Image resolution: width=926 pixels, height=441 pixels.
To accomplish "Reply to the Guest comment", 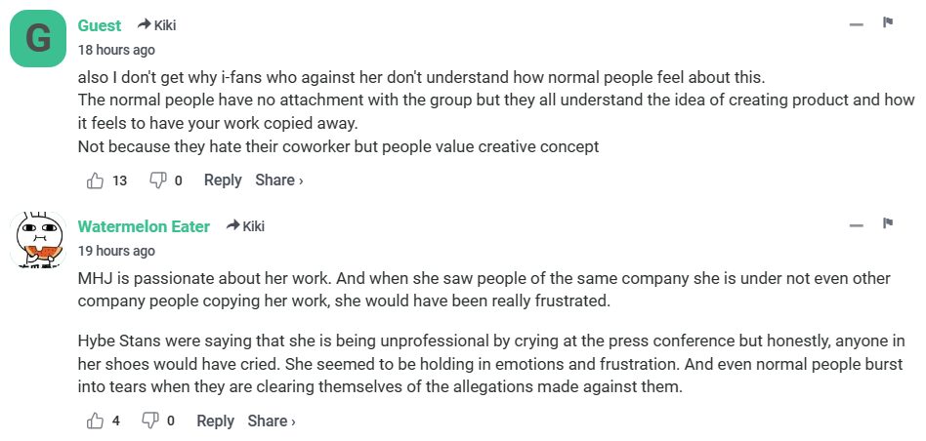I will click(x=223, y=180).
